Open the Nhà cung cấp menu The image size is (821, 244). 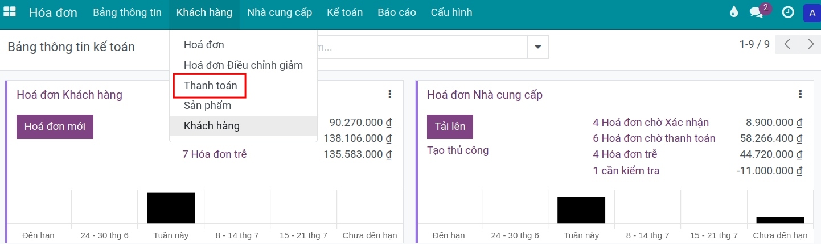[x=280, y=12]
